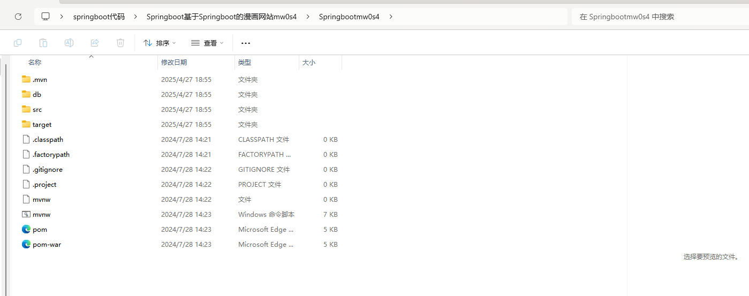Go to Springboot基于Springboot的漫画网站mw0s4 breadcrumb

tap(222, 17)
